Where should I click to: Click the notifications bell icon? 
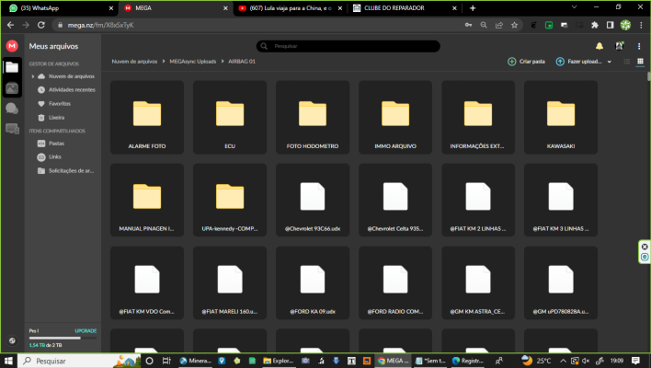point(600,45)
